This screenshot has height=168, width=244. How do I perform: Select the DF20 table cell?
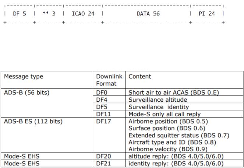click(109, 156)
